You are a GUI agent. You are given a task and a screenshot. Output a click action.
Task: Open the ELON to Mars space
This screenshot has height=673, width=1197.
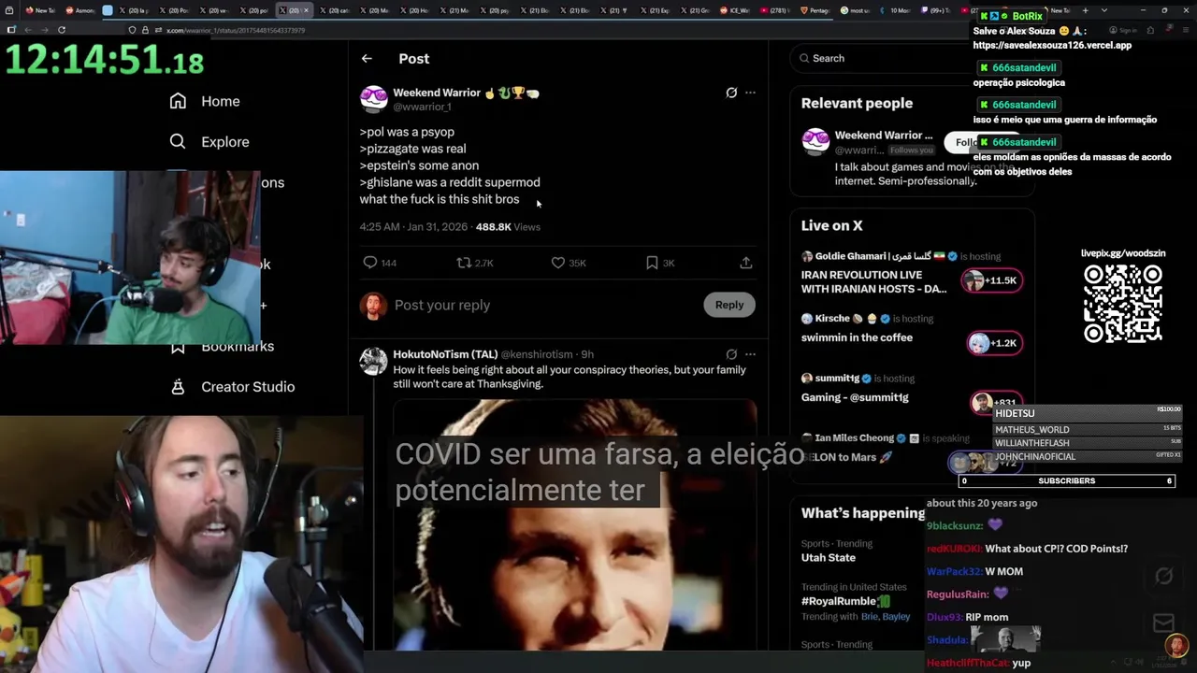(846, 457)
